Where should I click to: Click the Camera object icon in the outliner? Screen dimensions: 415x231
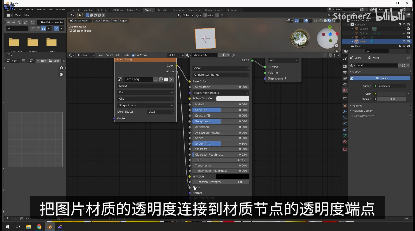357,29
